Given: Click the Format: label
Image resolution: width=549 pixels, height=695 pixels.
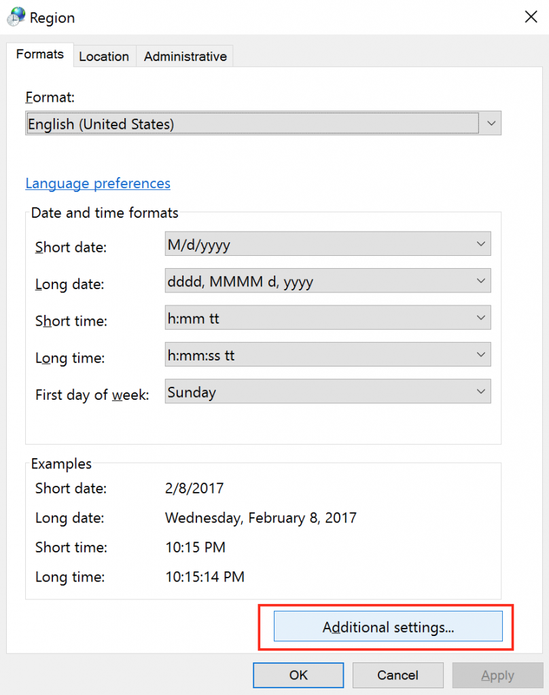Looking at the screenshot, I should coord(50,97).
